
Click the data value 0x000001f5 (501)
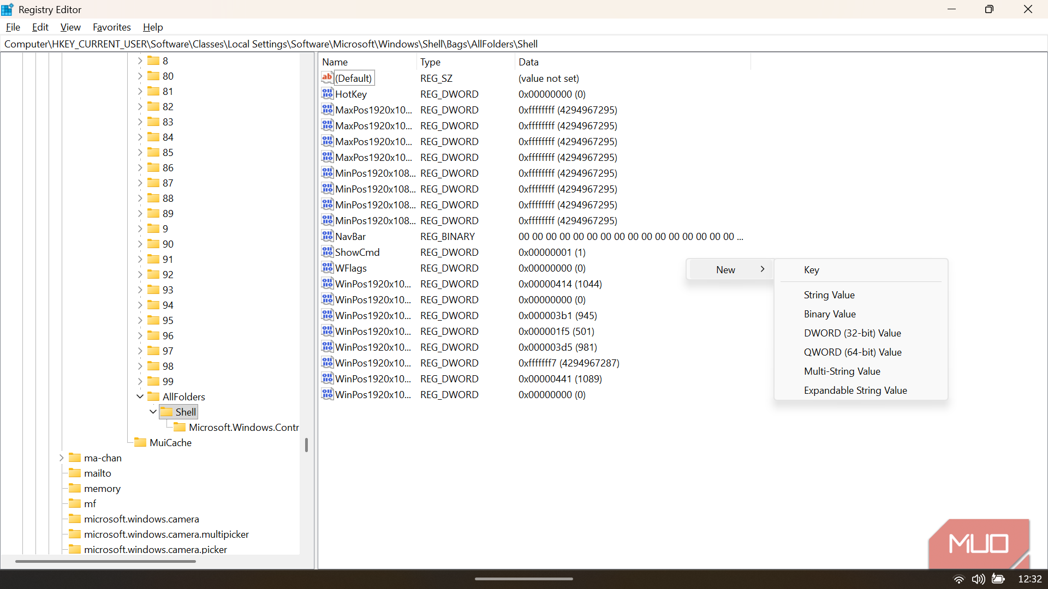[x=556, y=331]
